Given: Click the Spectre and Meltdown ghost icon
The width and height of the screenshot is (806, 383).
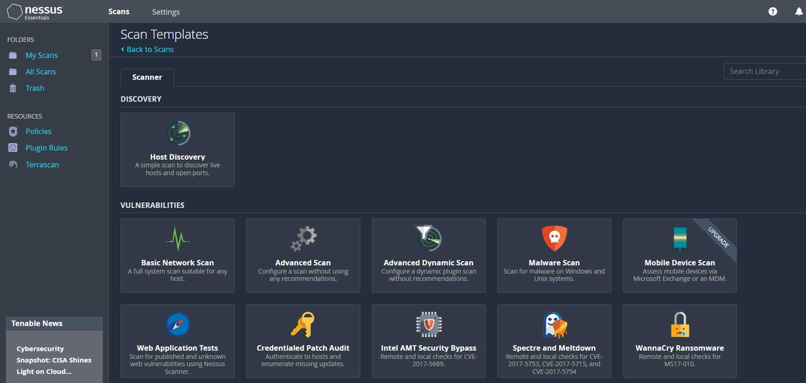Looking at the screenshot, I should pos(555,325).
